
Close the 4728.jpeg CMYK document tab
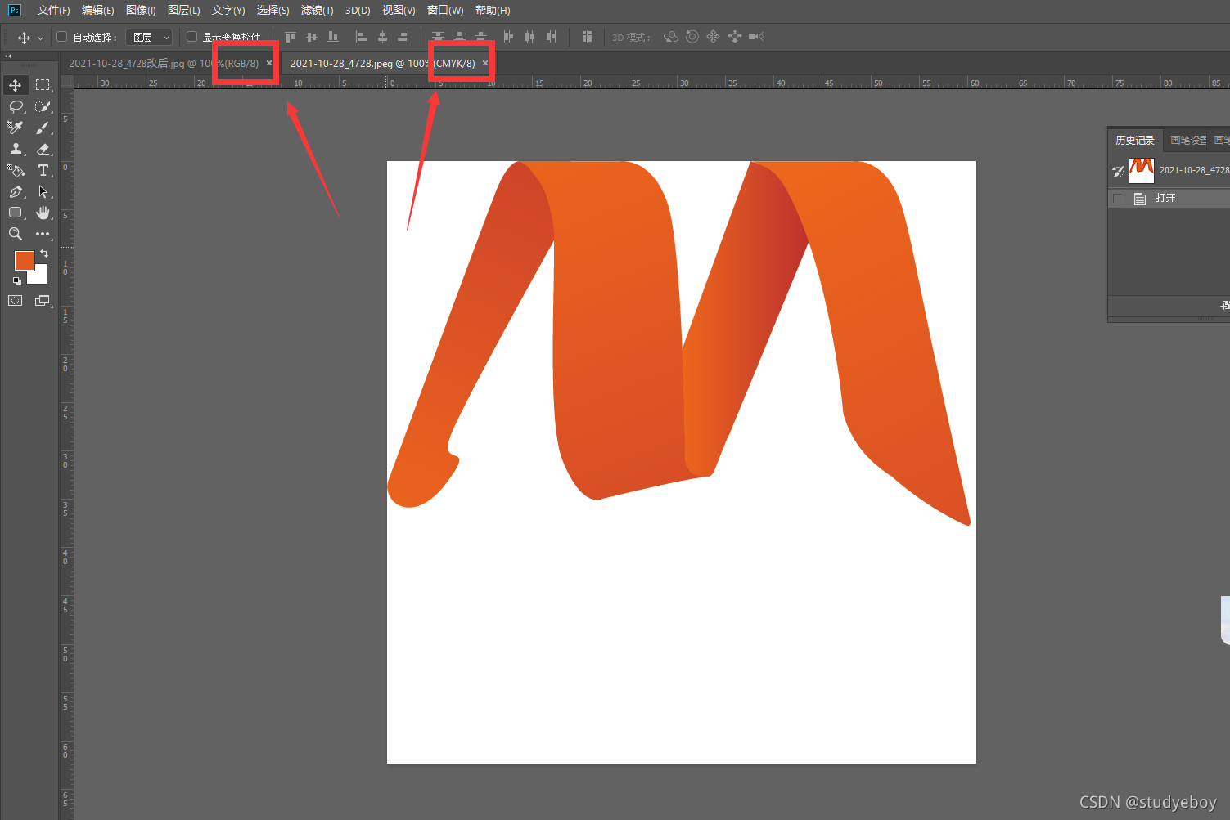click(x=485, y=63)
